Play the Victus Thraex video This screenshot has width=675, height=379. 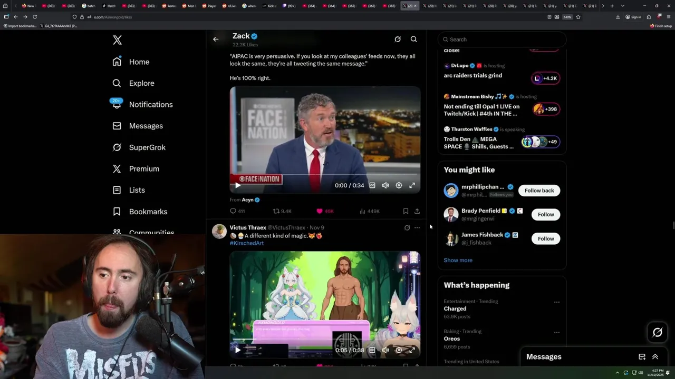coord(238,350)
